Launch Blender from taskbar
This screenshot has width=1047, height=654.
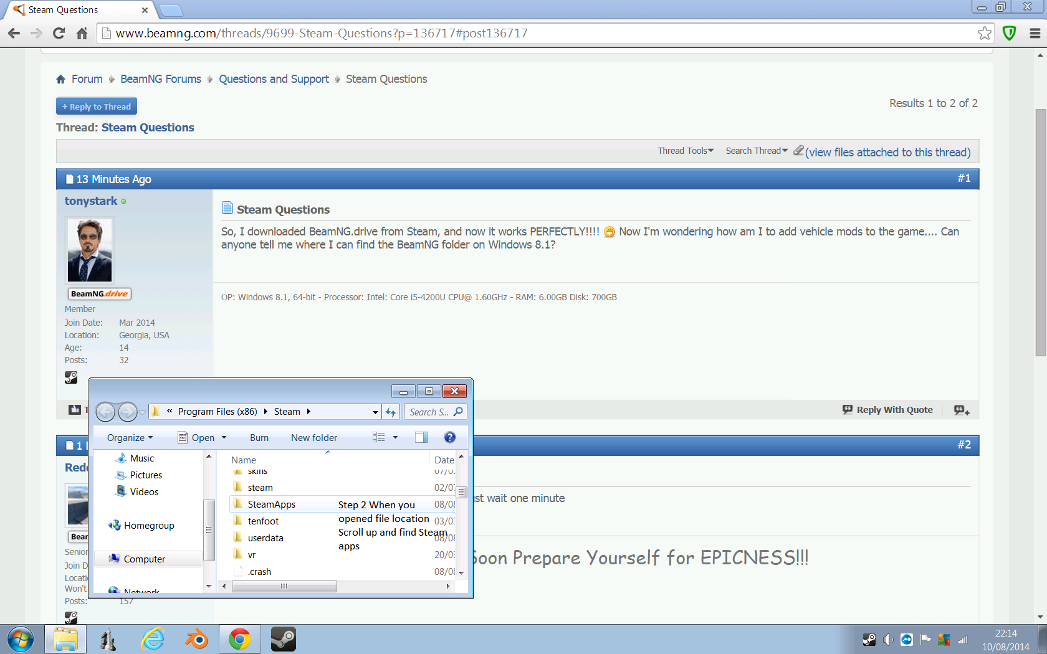[x=196, y=640]
